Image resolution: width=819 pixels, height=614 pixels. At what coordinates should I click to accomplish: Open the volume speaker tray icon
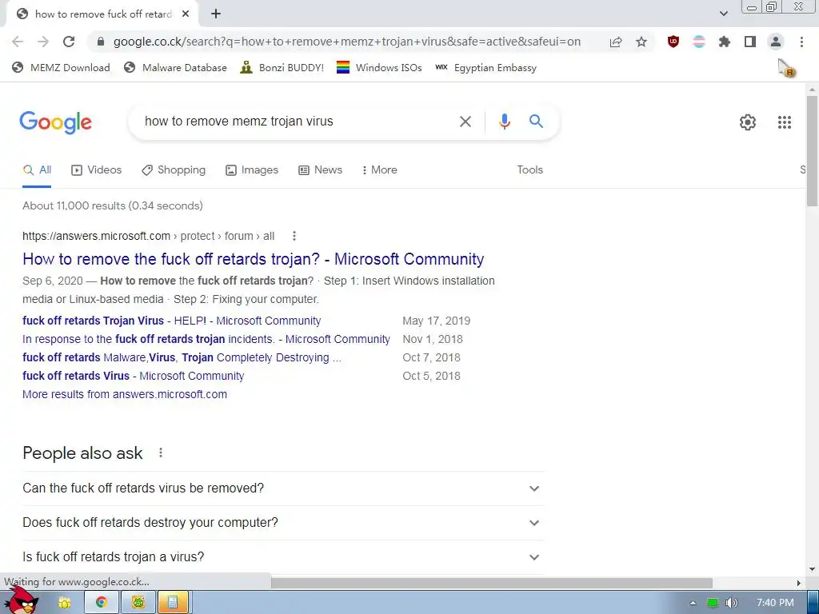[731, 603]
